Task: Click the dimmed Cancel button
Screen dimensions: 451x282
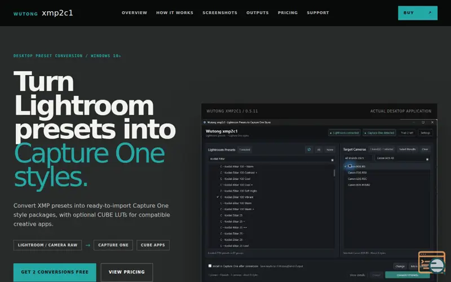Action: tap(376, 275)
